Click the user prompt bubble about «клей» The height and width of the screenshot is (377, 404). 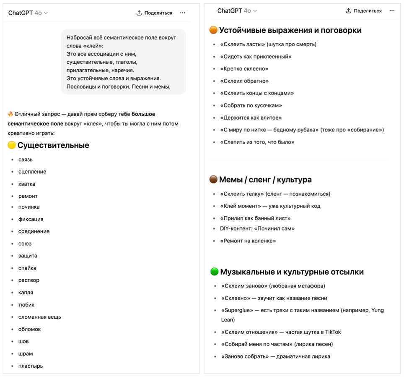pos(124,62)
